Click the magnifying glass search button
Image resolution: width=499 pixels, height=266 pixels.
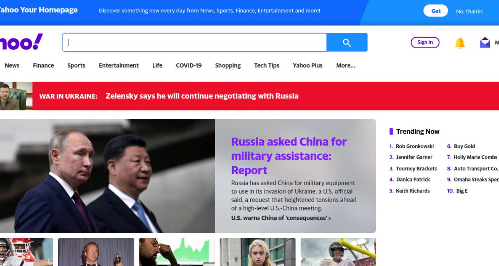click(347, 42)
